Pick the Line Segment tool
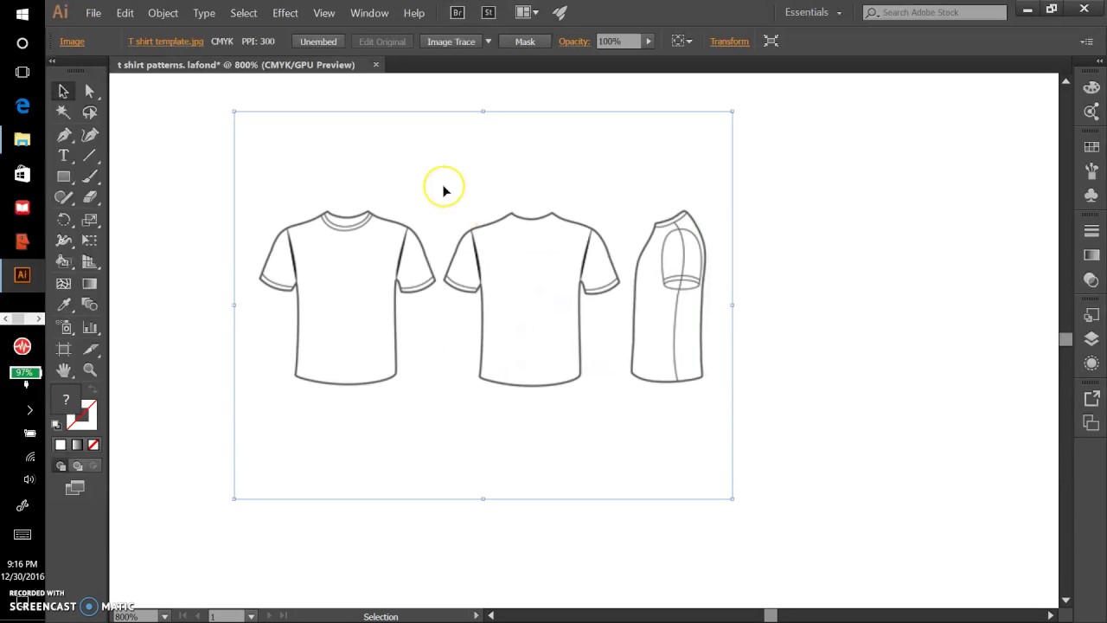This screenshot has width=1107, height=623. click(x=90, y=156)
